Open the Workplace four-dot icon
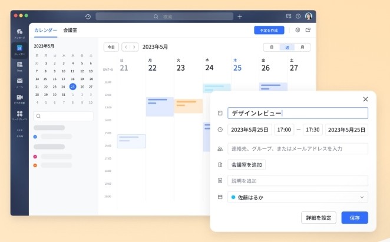The width and height of the screenshot is (390, 242). pos(19,114)
